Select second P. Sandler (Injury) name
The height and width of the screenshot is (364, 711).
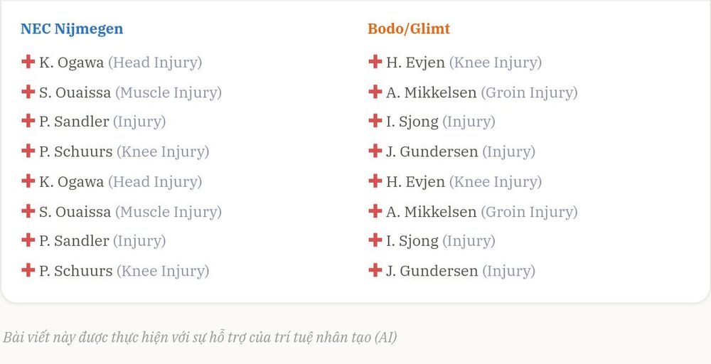pyautogui.click(x=74, y=241)
